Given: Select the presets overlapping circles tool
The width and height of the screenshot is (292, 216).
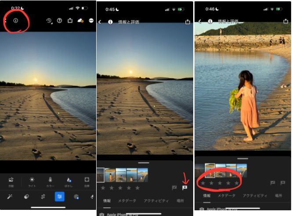Looking at the screenshot, I should (x=26, y=196).
